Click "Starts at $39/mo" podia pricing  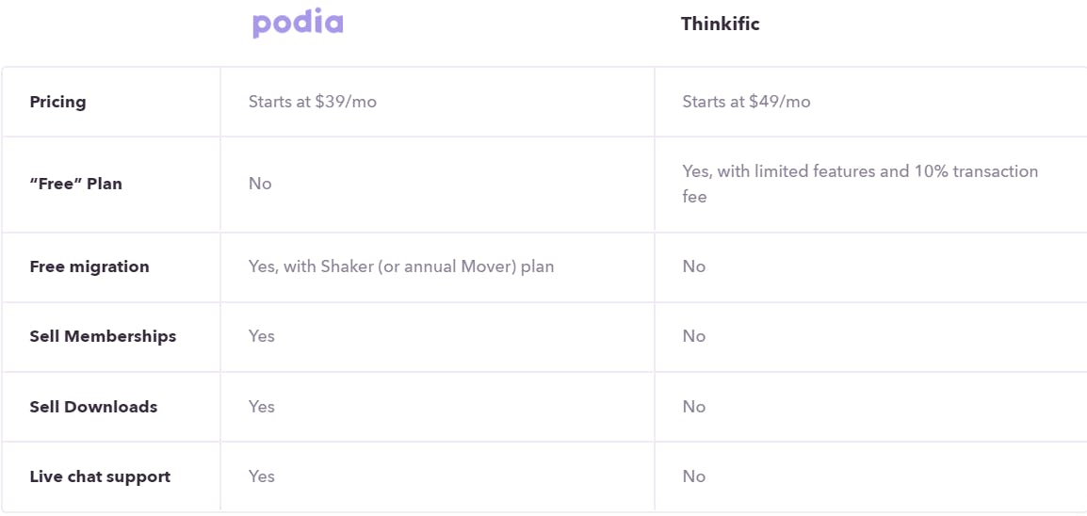pos(313,102)
